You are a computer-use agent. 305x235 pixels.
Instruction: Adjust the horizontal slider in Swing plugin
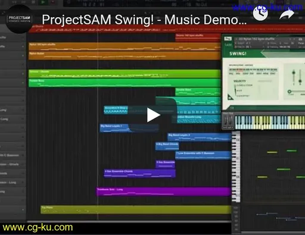(296, 92)
